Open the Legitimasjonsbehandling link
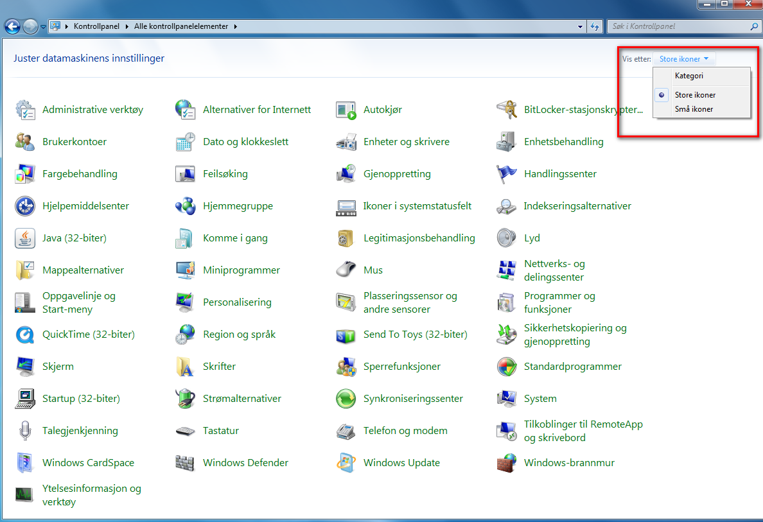This screenshot has height=522, width=763. coord(419,238)
